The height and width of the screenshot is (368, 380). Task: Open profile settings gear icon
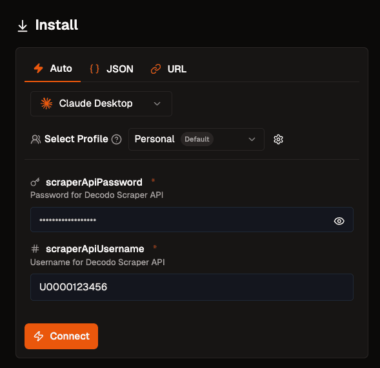(278, 140)
